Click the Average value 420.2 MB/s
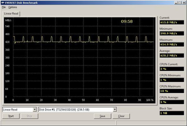 [172, 56]
